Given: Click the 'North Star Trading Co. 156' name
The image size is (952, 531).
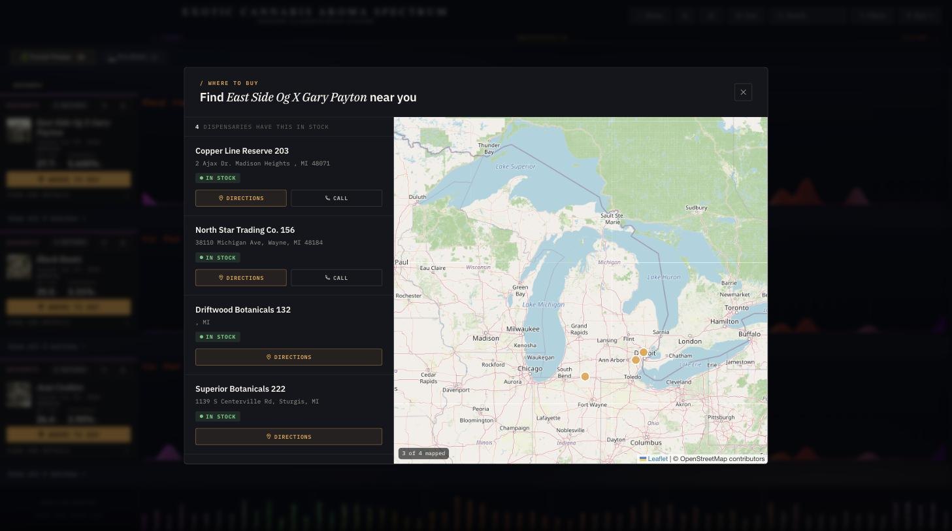Looking at the screenshot, I should [245, 230].
